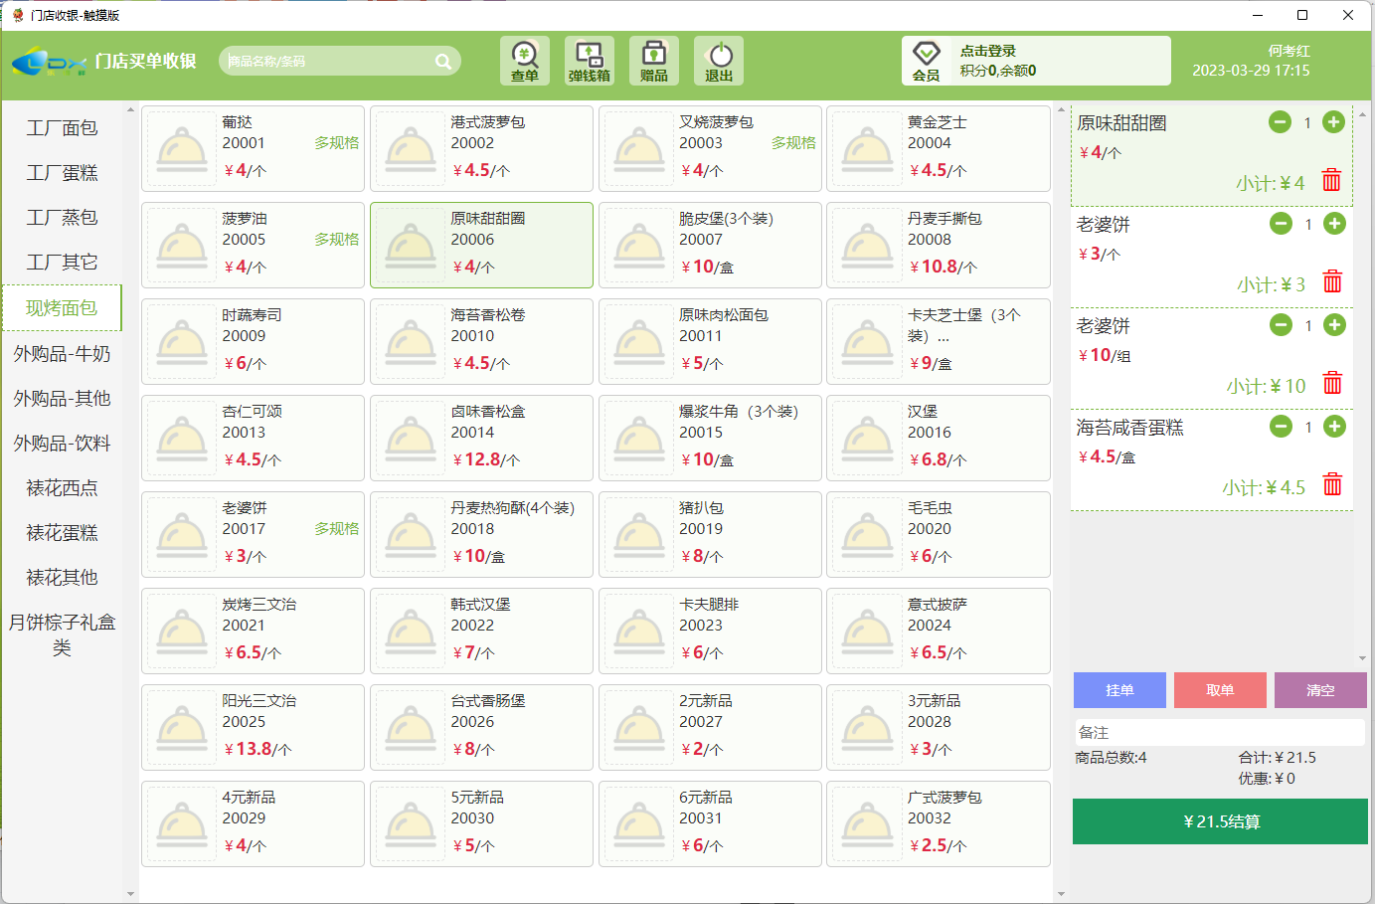Open 多规格 options for 叉烧菠萝包

tap(793, 143)
